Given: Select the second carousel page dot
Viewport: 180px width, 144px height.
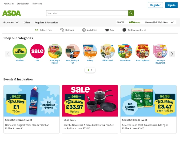Looking at the screenshot, I should click(91, 70).
